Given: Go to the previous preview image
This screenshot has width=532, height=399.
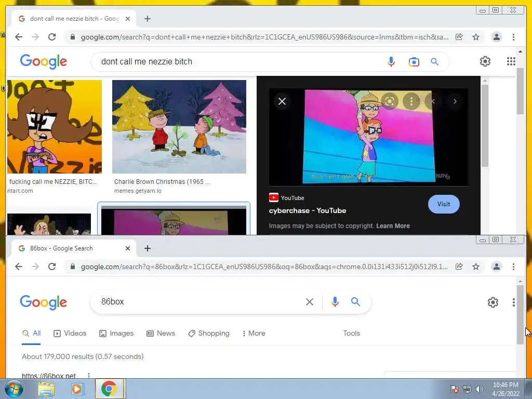Looking at the screenshot, I should coord(433,101).
